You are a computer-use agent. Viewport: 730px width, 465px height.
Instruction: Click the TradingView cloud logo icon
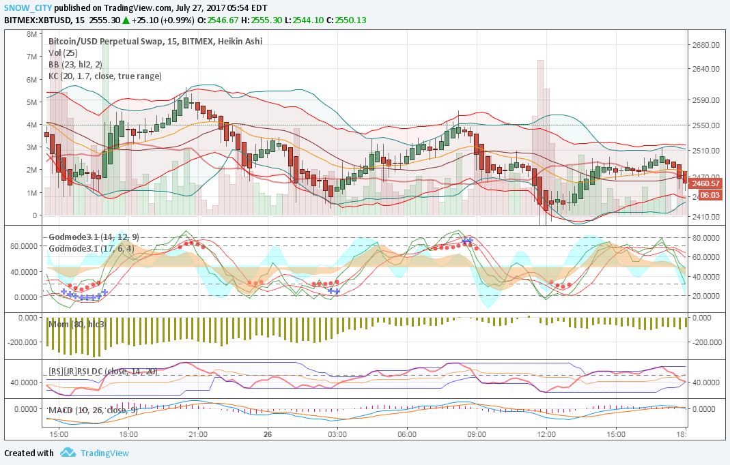point(68,453)
